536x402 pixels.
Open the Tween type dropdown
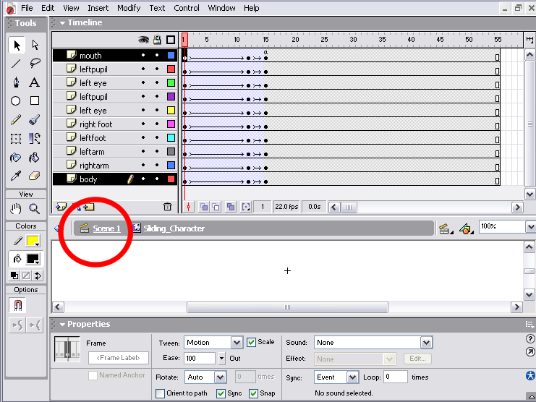(x=237, y=343)
